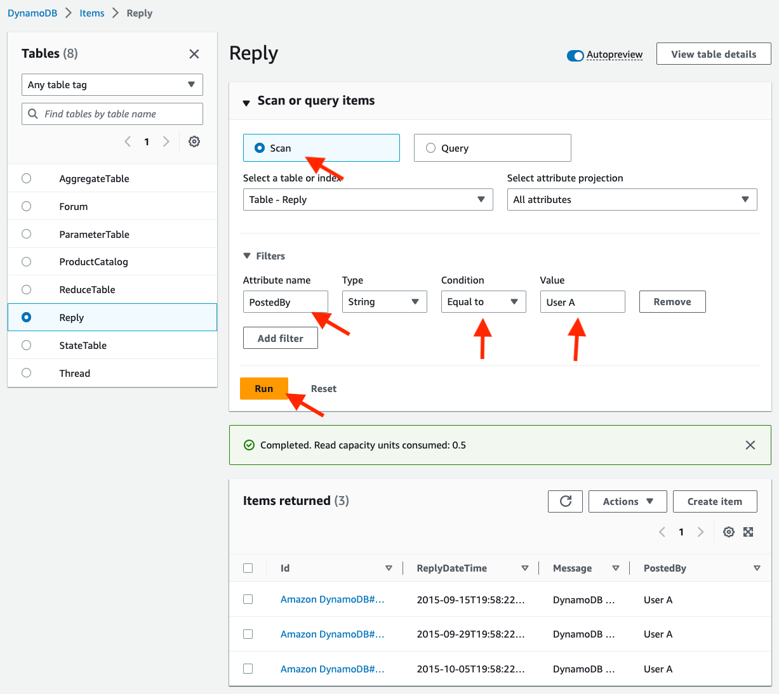Sort by the PostedBy column arrow
The width and height of the screenshot is (779, 694).
757,568
